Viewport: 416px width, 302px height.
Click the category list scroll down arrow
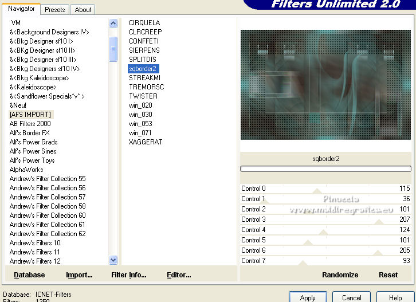pos(113,260)
